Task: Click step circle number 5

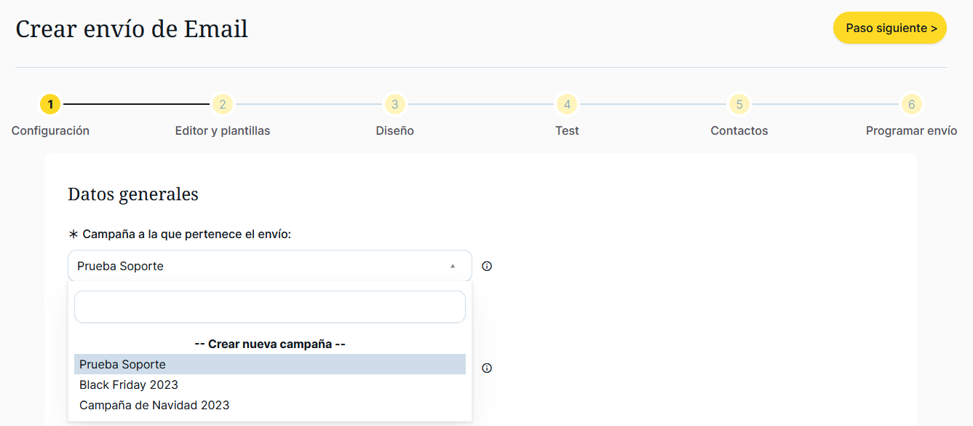Action: coord(739,105)
